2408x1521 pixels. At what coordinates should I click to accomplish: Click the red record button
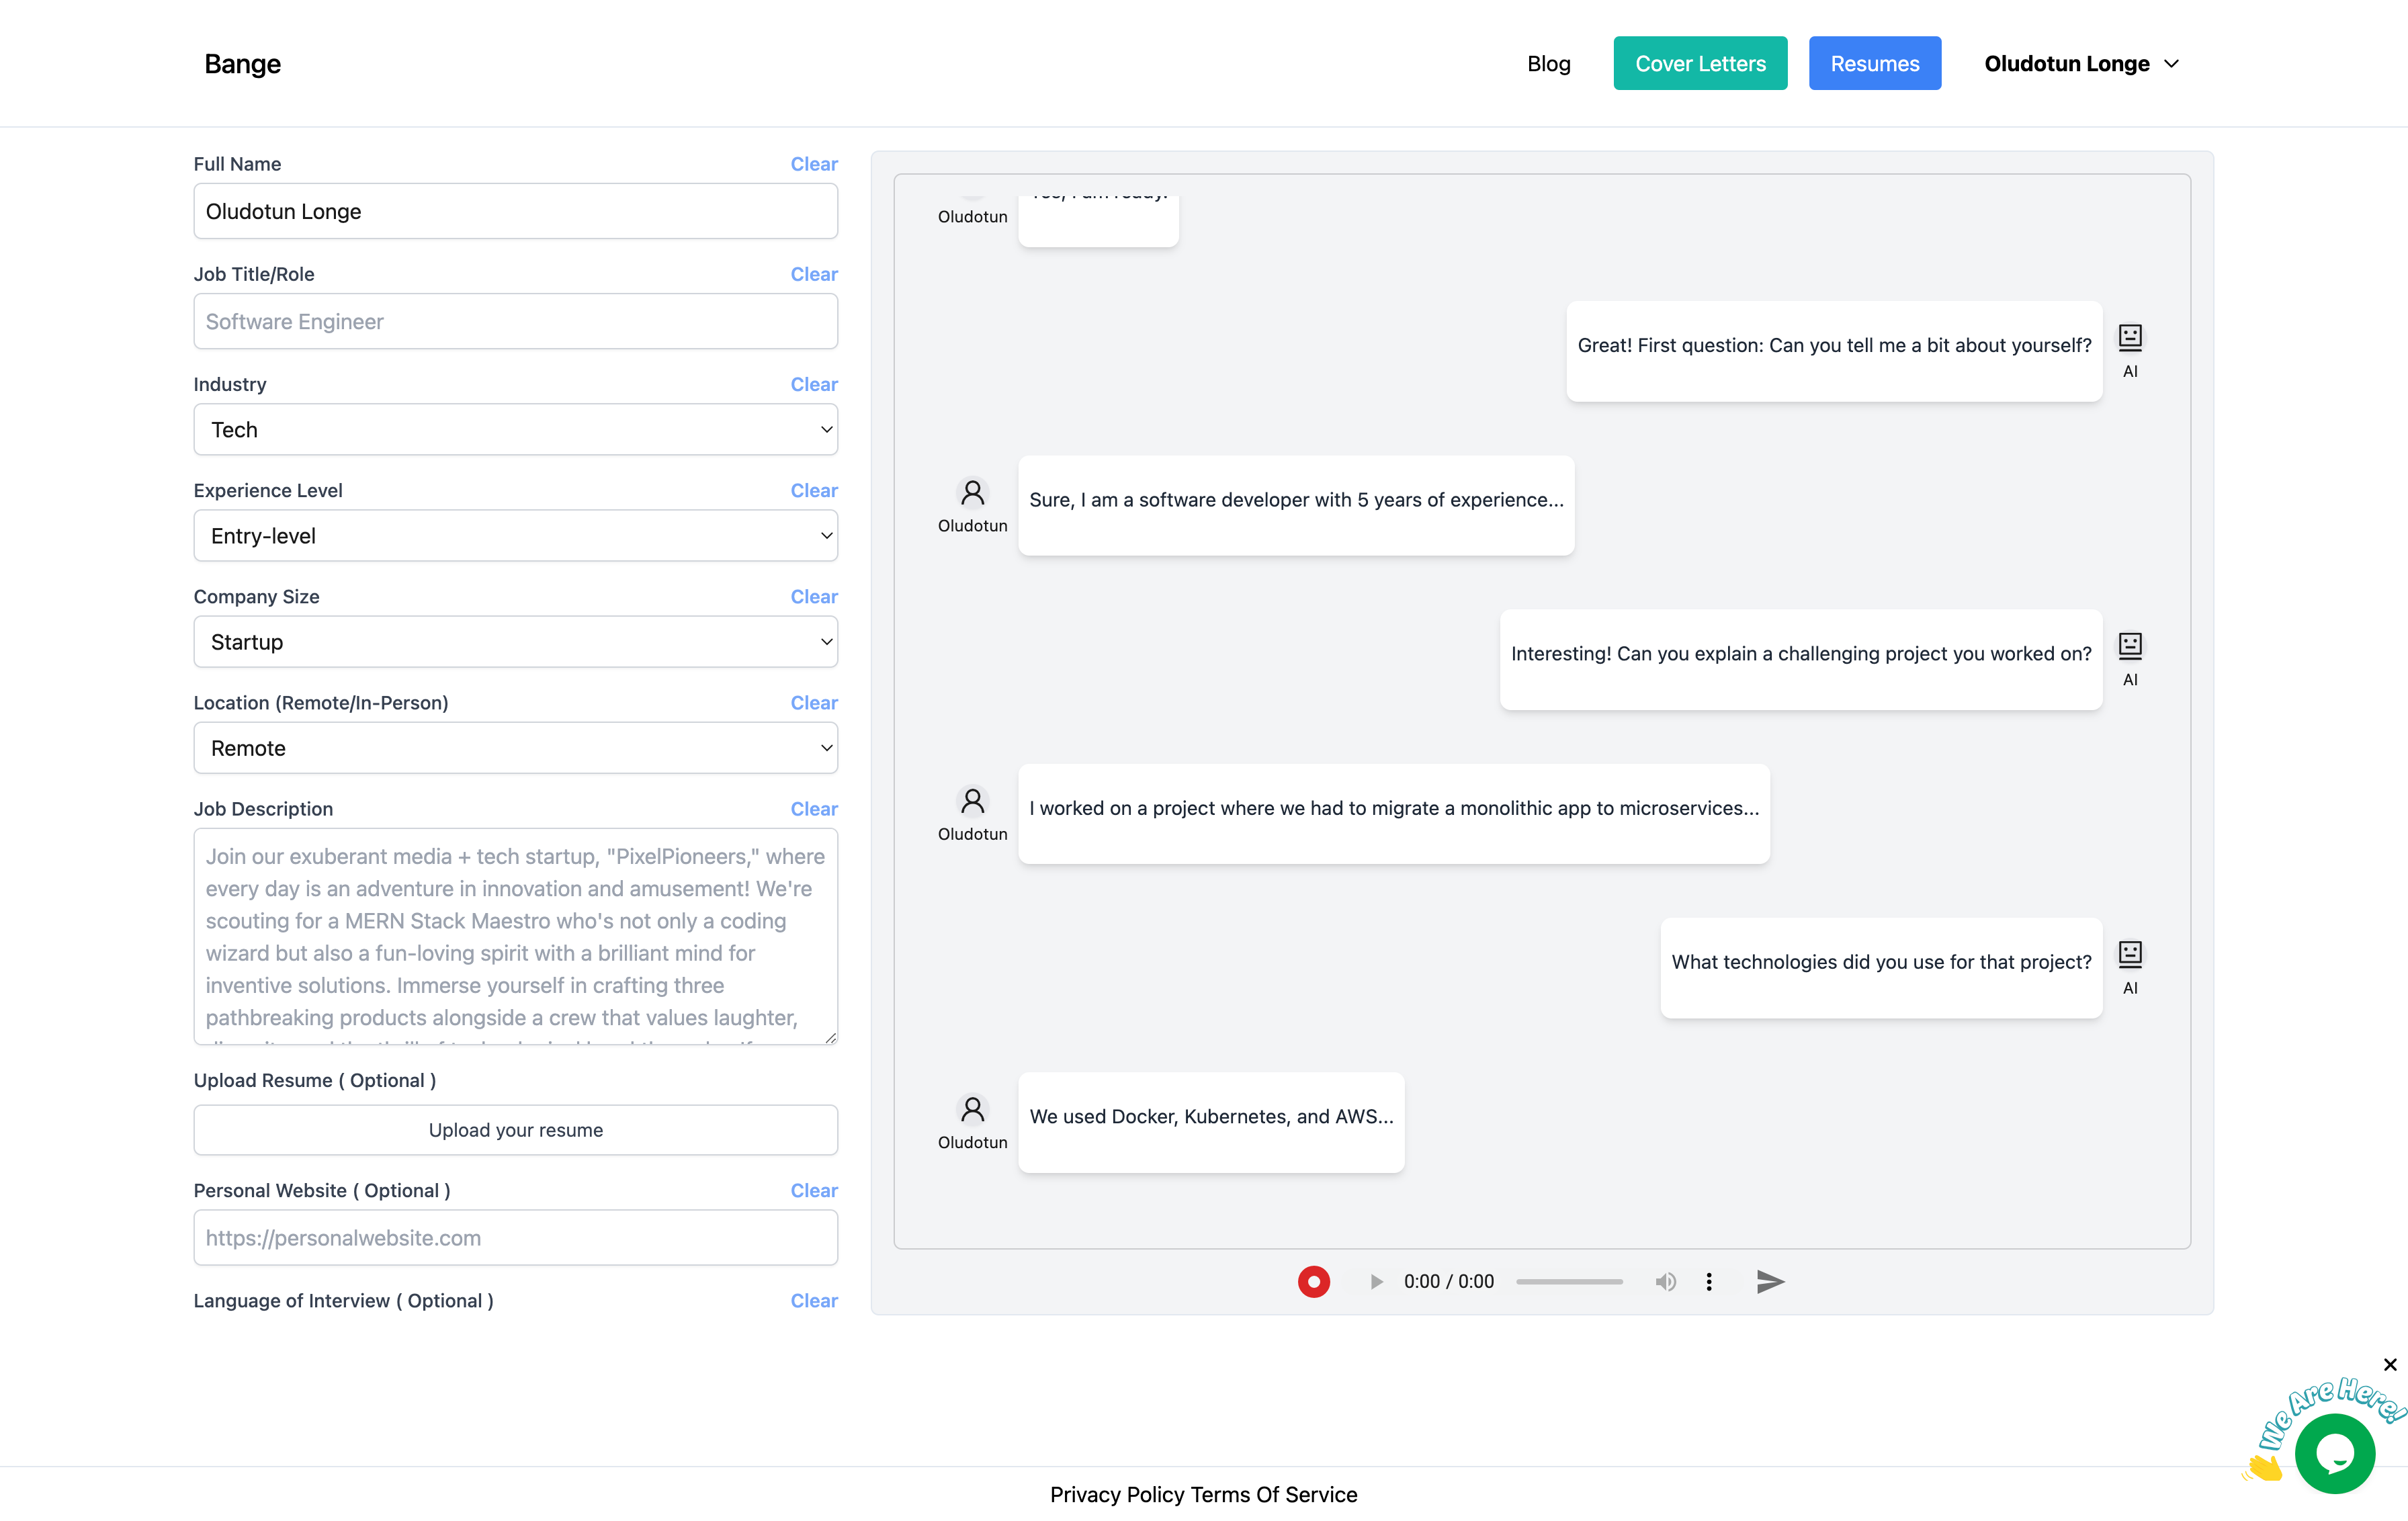pos(1314,1281)
